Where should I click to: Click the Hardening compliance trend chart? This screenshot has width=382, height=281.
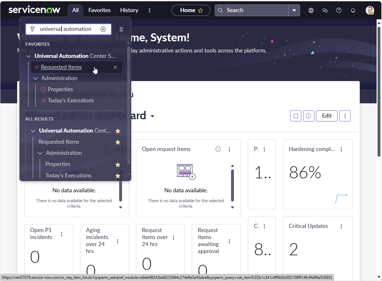[341, 199]
